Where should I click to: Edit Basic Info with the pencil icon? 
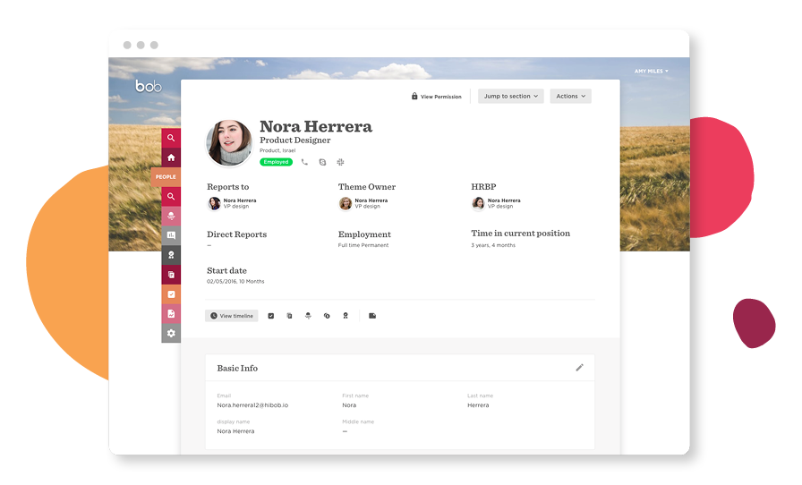(x=579, y=367)
